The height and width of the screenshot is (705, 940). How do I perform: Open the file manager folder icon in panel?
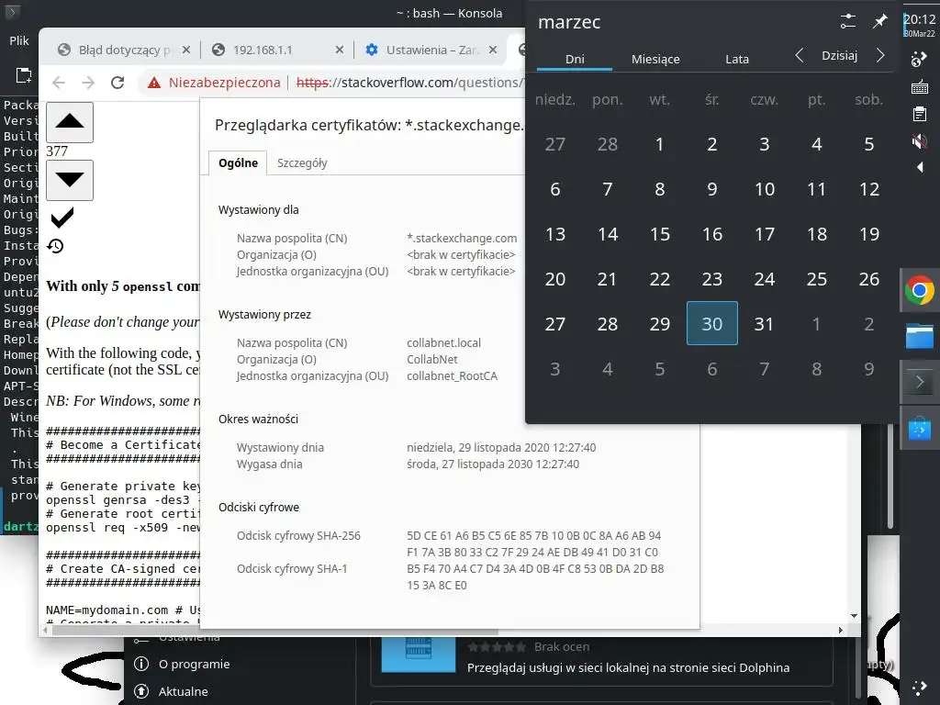pos(920,336)
